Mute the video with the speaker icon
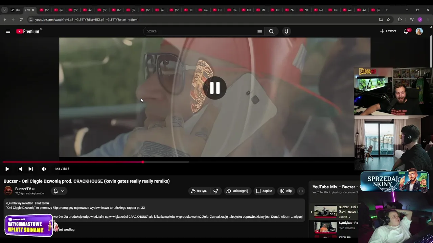433x243 pixels. click(44, 169)
